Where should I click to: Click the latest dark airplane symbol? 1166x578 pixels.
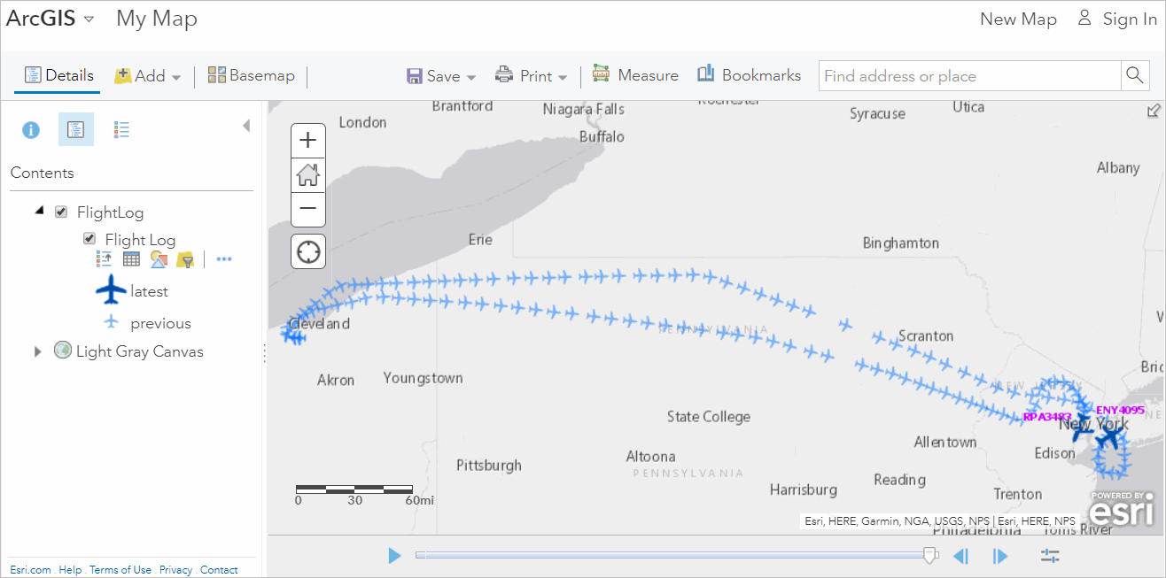pyautogui.click(x=111, y=290)
